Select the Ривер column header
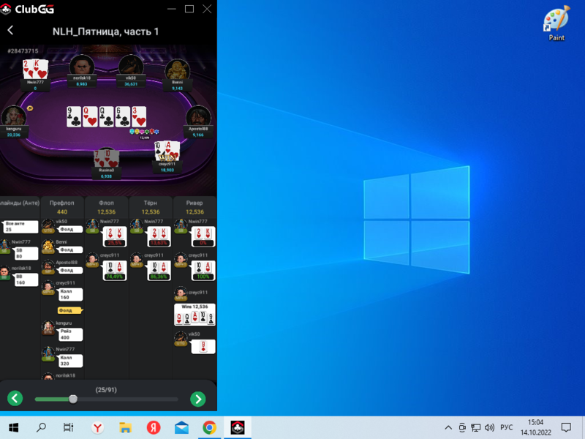This screenshot has height=439, width=585. point(195,202)
